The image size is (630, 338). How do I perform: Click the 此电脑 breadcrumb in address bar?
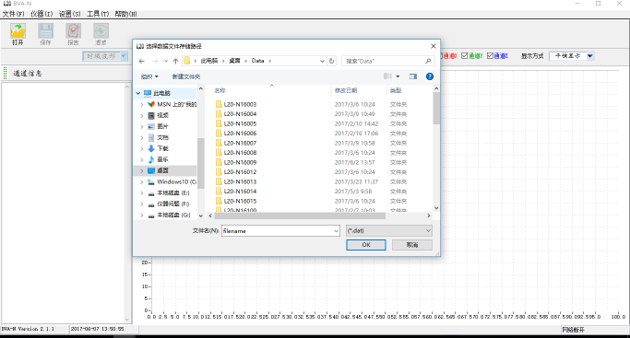(x=209, y=61)
